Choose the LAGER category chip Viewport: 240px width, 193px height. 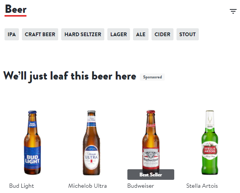pyautogui.click(x=119, y=34)
